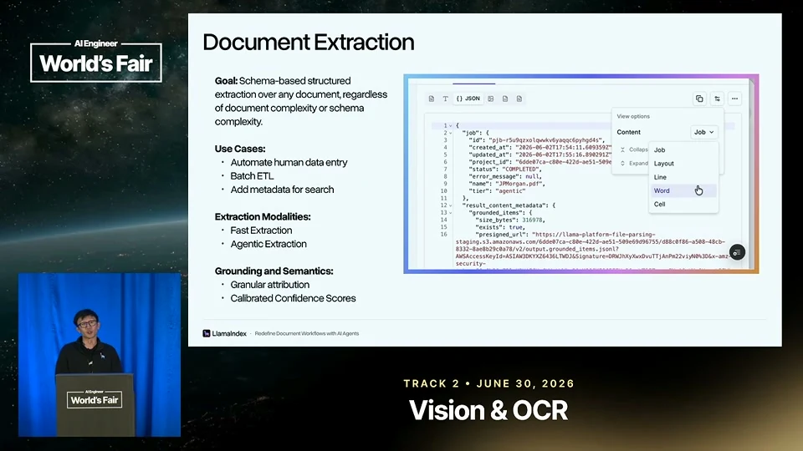803x451 pixels.
Task: Choose Word from the Content menu
Action: pyautogui.click(x=683, y=190)
